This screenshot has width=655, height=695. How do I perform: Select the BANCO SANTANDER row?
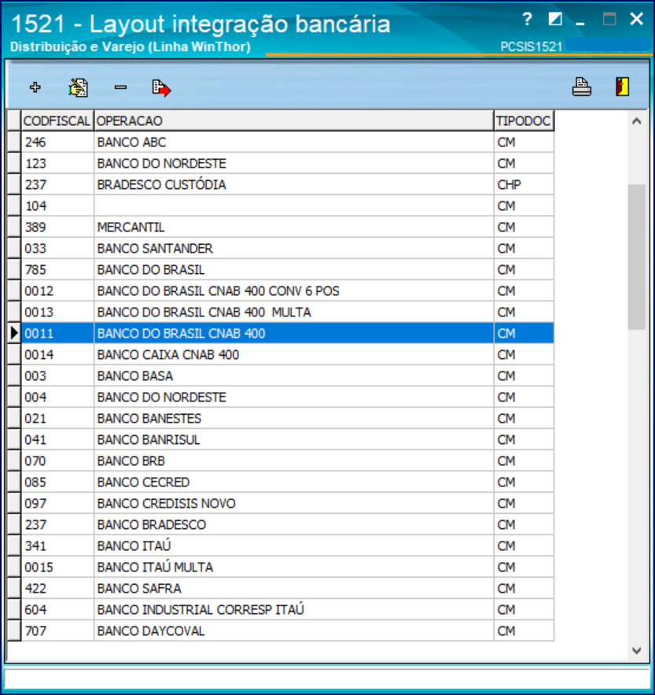(288, 249)
